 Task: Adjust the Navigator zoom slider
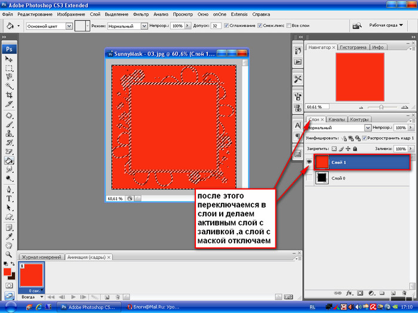click(381, 107)
